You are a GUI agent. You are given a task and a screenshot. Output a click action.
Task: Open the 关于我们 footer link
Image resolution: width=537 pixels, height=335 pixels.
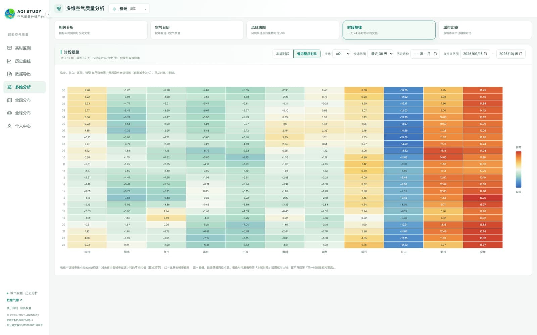click(x=12, y=308)
